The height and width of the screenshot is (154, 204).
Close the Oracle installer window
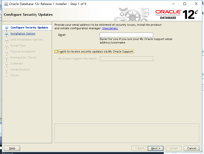point(196,4)
